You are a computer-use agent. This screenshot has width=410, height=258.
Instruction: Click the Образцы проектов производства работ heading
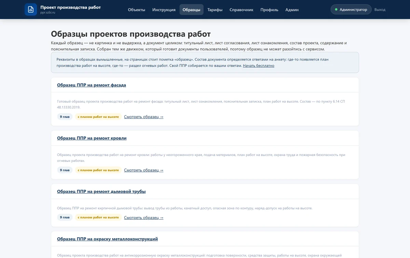click(x=131, y=34)
